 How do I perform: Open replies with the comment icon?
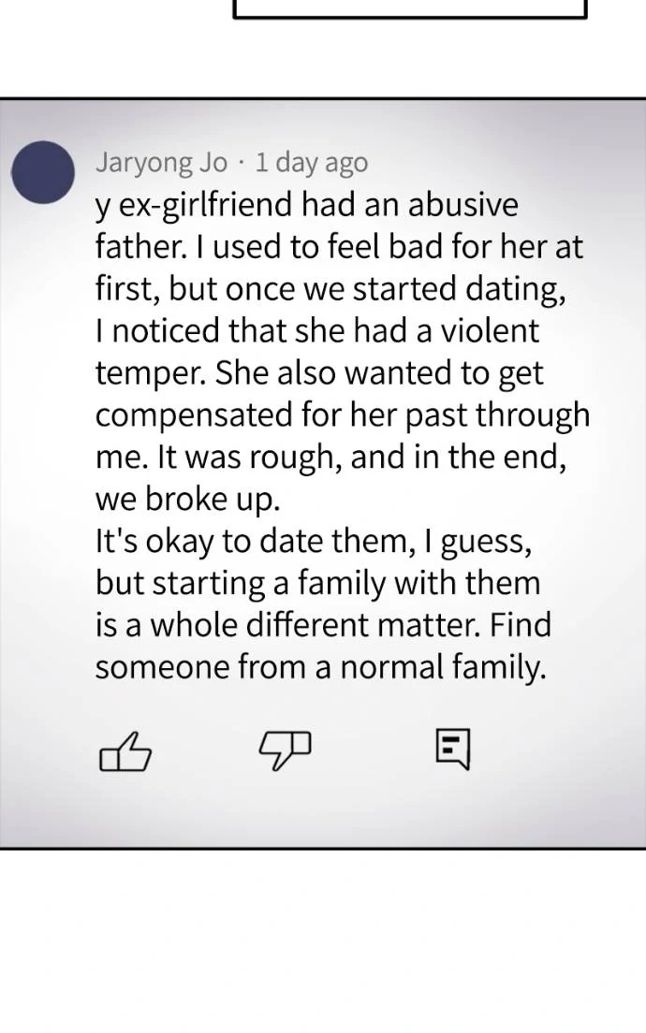point(452,749)
